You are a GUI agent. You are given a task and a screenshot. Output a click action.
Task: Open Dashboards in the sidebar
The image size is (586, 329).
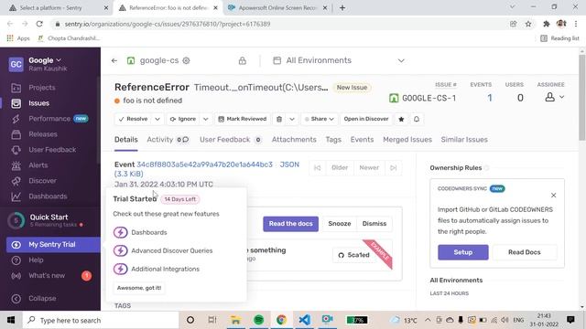48,196
